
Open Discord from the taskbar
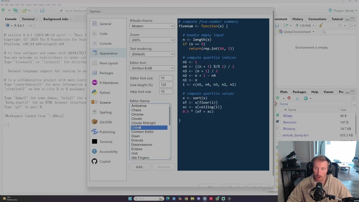pyautogui.click(x=199, y=199)
